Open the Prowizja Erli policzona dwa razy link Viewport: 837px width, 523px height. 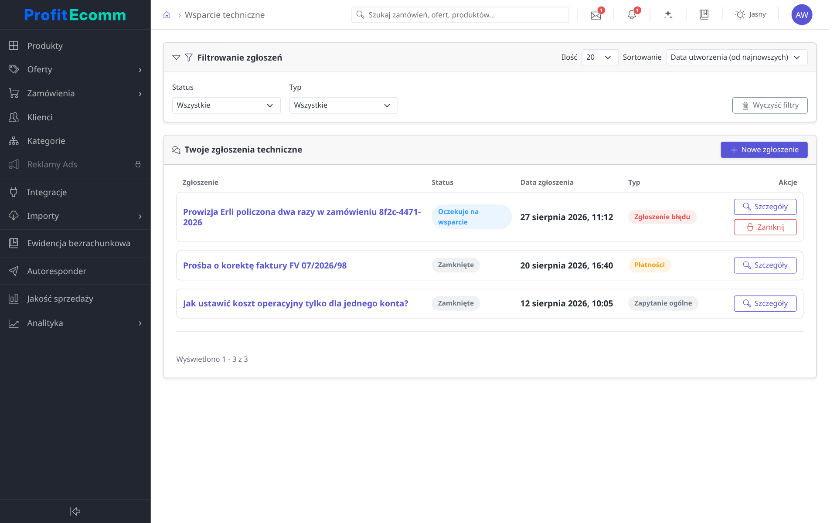[302, 217]
